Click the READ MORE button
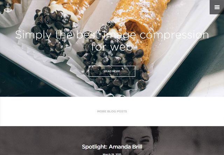The height and width of the screenshot is (155, 224). (x=112, y=71)
